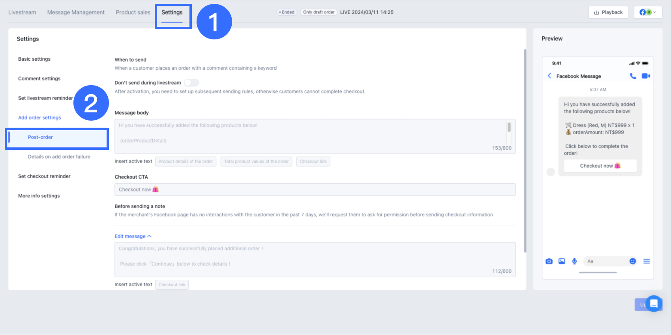Go to the Product sales tab
Viewport: 671px width, 335px height.
pos(133,12)
